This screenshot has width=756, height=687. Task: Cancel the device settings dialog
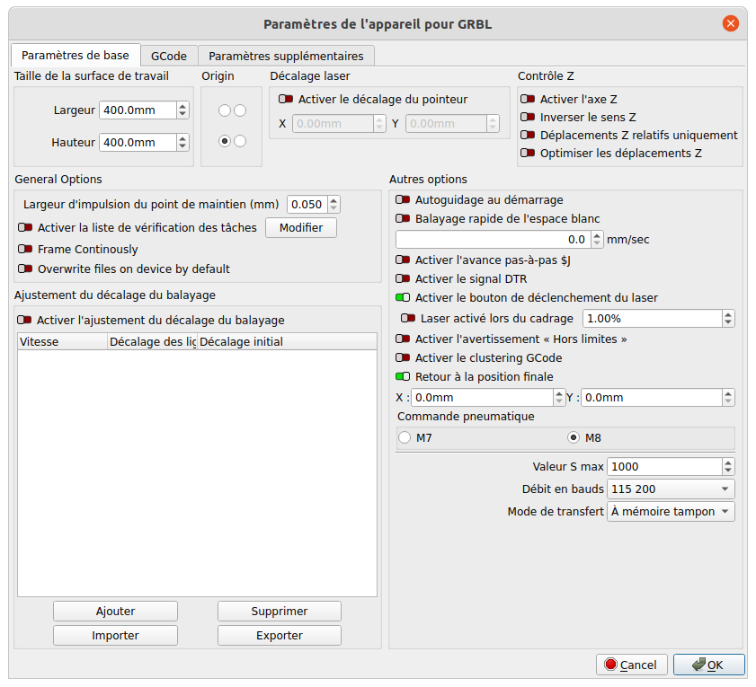(632, 665)
